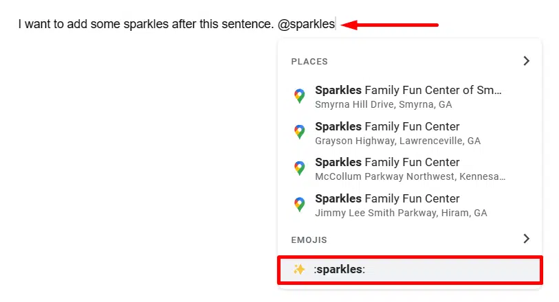Click the Maps pin for Smyrna Hill Drive
559x302 pixels.
(x=299, y=97)
